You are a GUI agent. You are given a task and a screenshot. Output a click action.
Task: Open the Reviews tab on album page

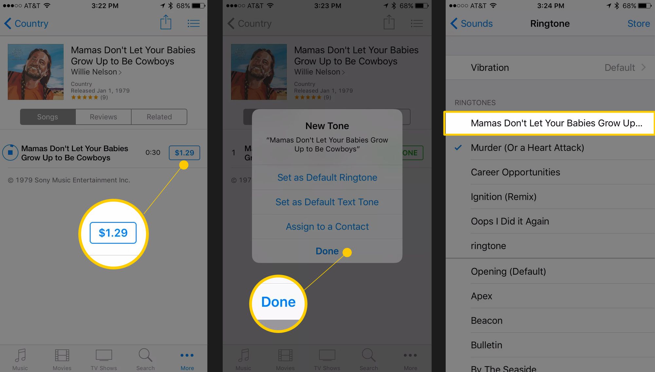click(103, 117)
